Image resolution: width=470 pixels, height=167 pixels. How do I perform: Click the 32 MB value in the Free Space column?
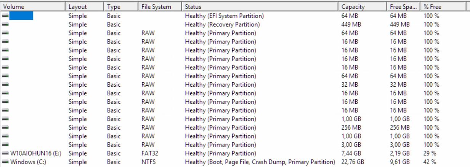[398, 85]
